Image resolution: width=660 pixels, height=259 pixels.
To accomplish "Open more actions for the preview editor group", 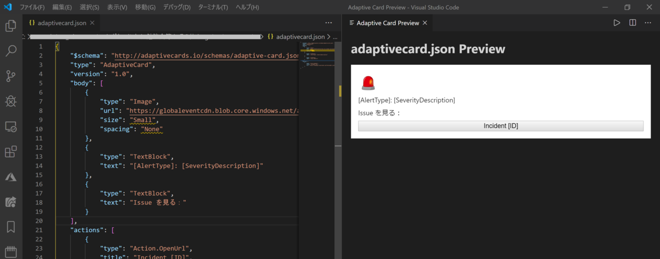I will pyautogui.click(x=648, y=23).
